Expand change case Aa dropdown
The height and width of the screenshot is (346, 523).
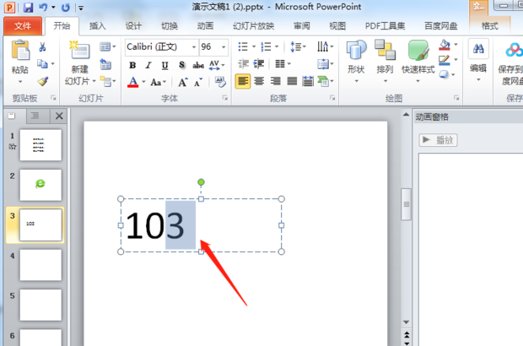(164, 82)
